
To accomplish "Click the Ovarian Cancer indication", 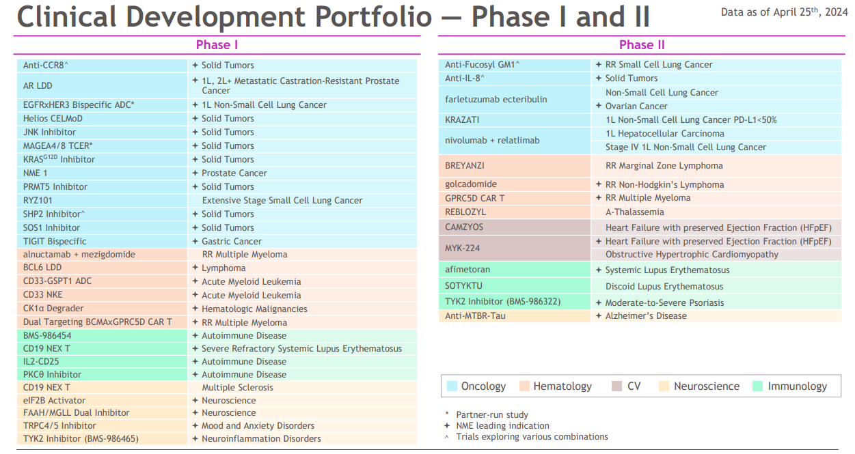I will pos(636,107).
